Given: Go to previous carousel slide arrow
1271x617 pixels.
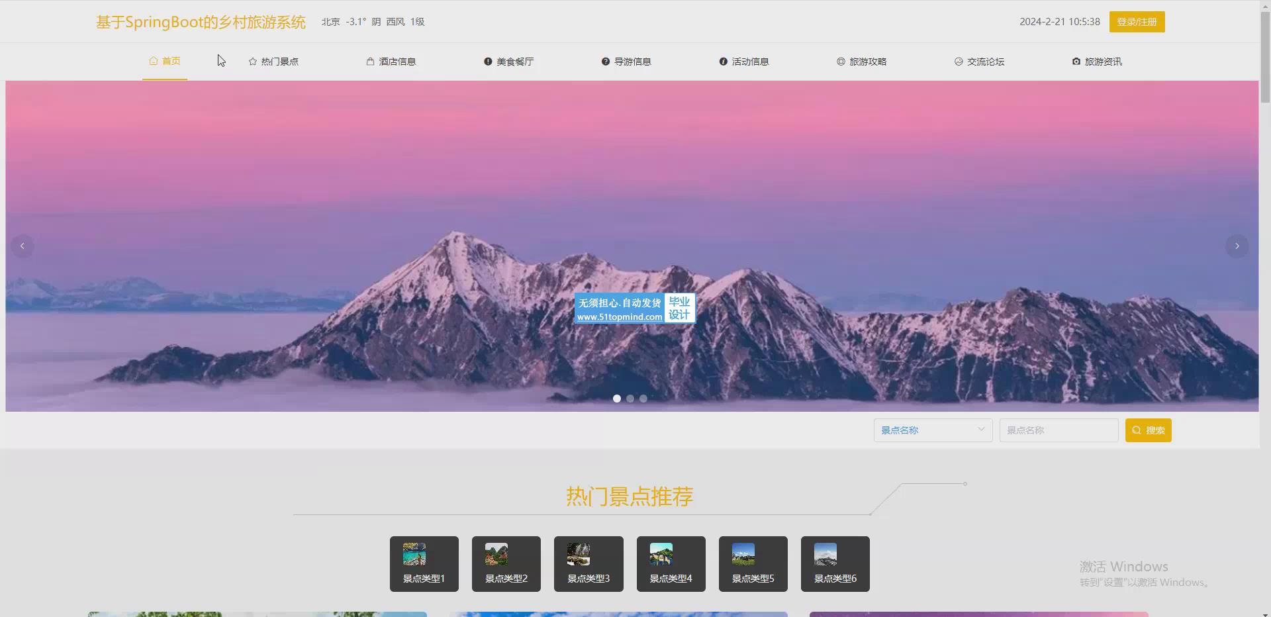Looking at the screenshot, I should click(23, 246).
